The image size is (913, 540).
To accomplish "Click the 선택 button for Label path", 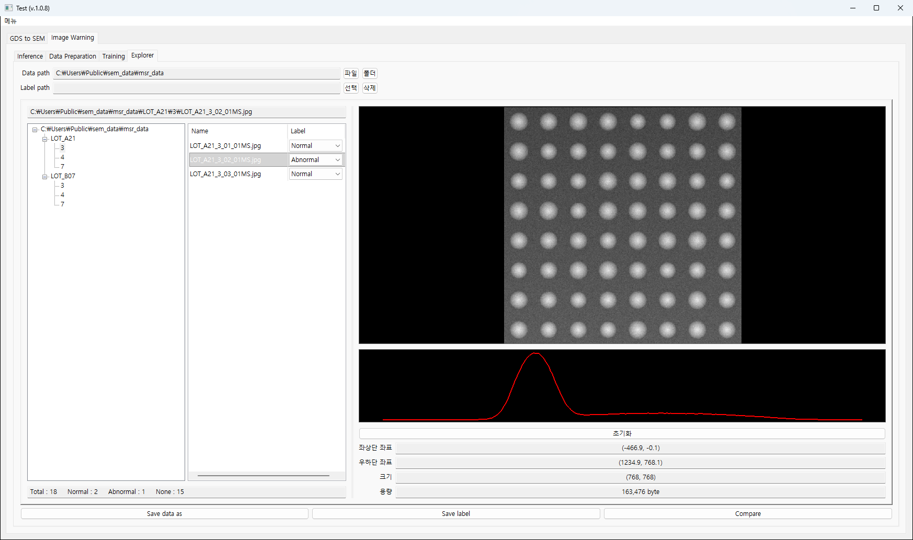I will pyautogui.click(x=351, y=88).
